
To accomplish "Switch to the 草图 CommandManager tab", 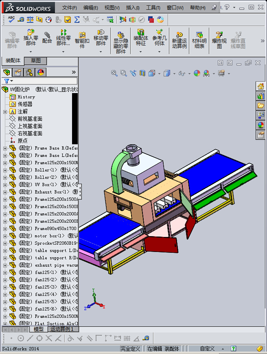I will (36, 61).
